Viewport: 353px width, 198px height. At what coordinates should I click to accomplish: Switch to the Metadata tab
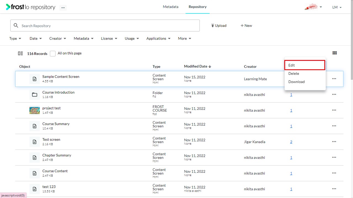pos(170,7)
